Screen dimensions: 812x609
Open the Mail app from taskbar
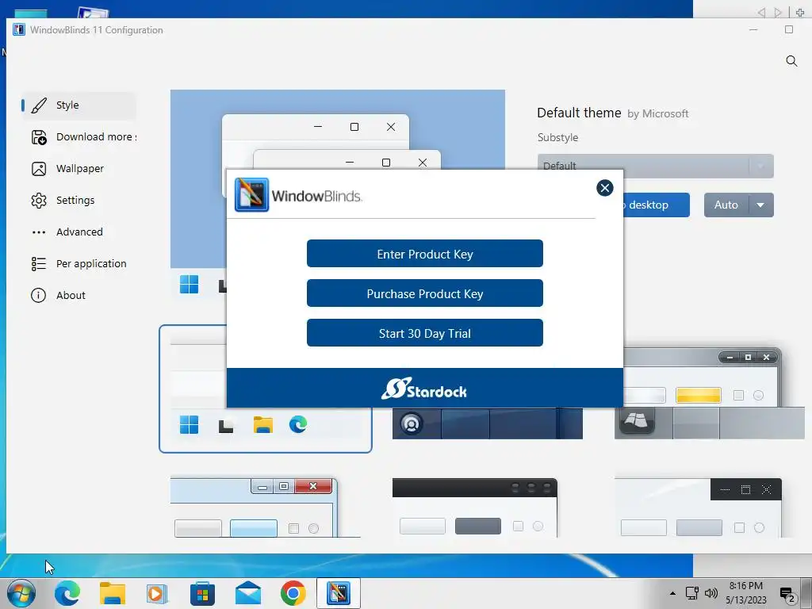248,593
